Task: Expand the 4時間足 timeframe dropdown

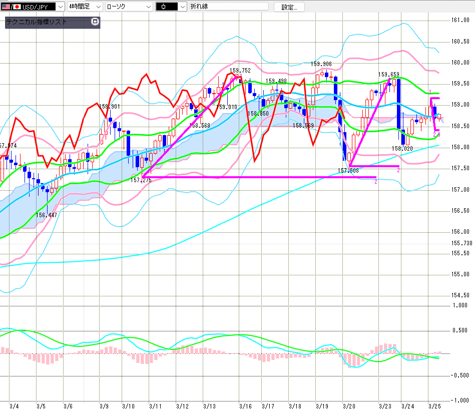Action: 98,7
